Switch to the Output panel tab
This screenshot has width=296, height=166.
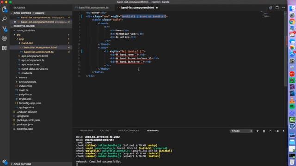tap(105, 130)
